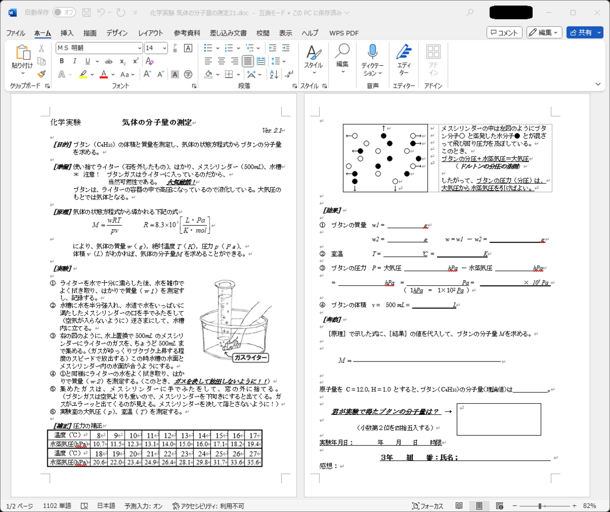The width and height of the screenshot is (610, 512).
Task: Toggle Print Layout view
Action: (479, 506)
